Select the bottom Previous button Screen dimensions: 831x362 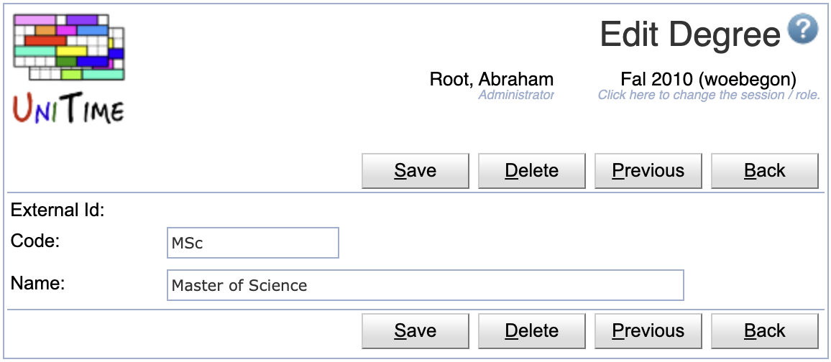648,331
